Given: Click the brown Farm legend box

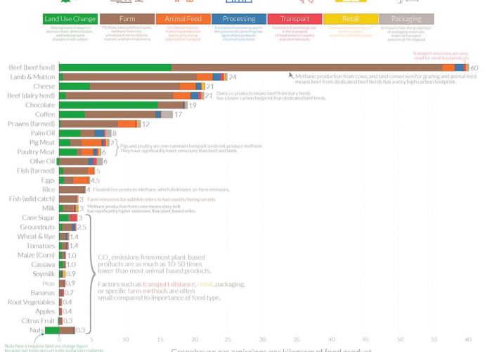Looking at the screenshot, I should (x=127, y=19).
